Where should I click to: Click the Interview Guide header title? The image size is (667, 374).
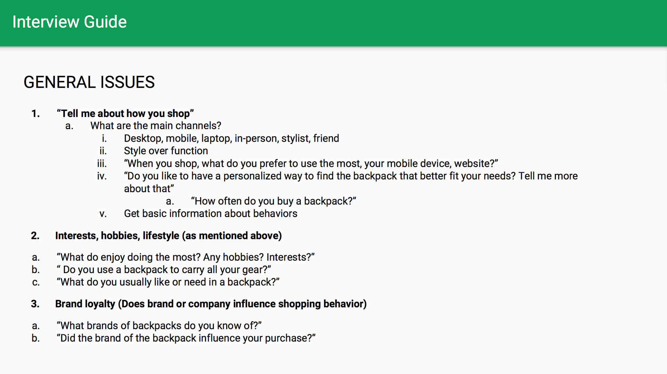pyautogui.click(x=69, y=22)
